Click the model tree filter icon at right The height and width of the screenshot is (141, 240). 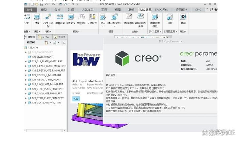click(63, 43)
